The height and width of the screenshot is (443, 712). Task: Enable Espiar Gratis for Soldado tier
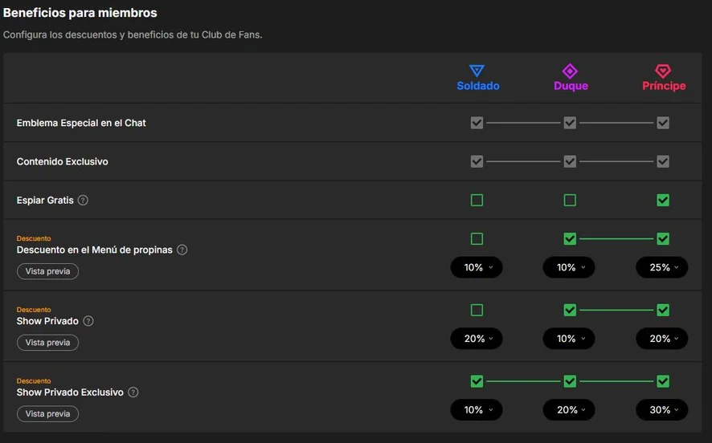point(477,200)
